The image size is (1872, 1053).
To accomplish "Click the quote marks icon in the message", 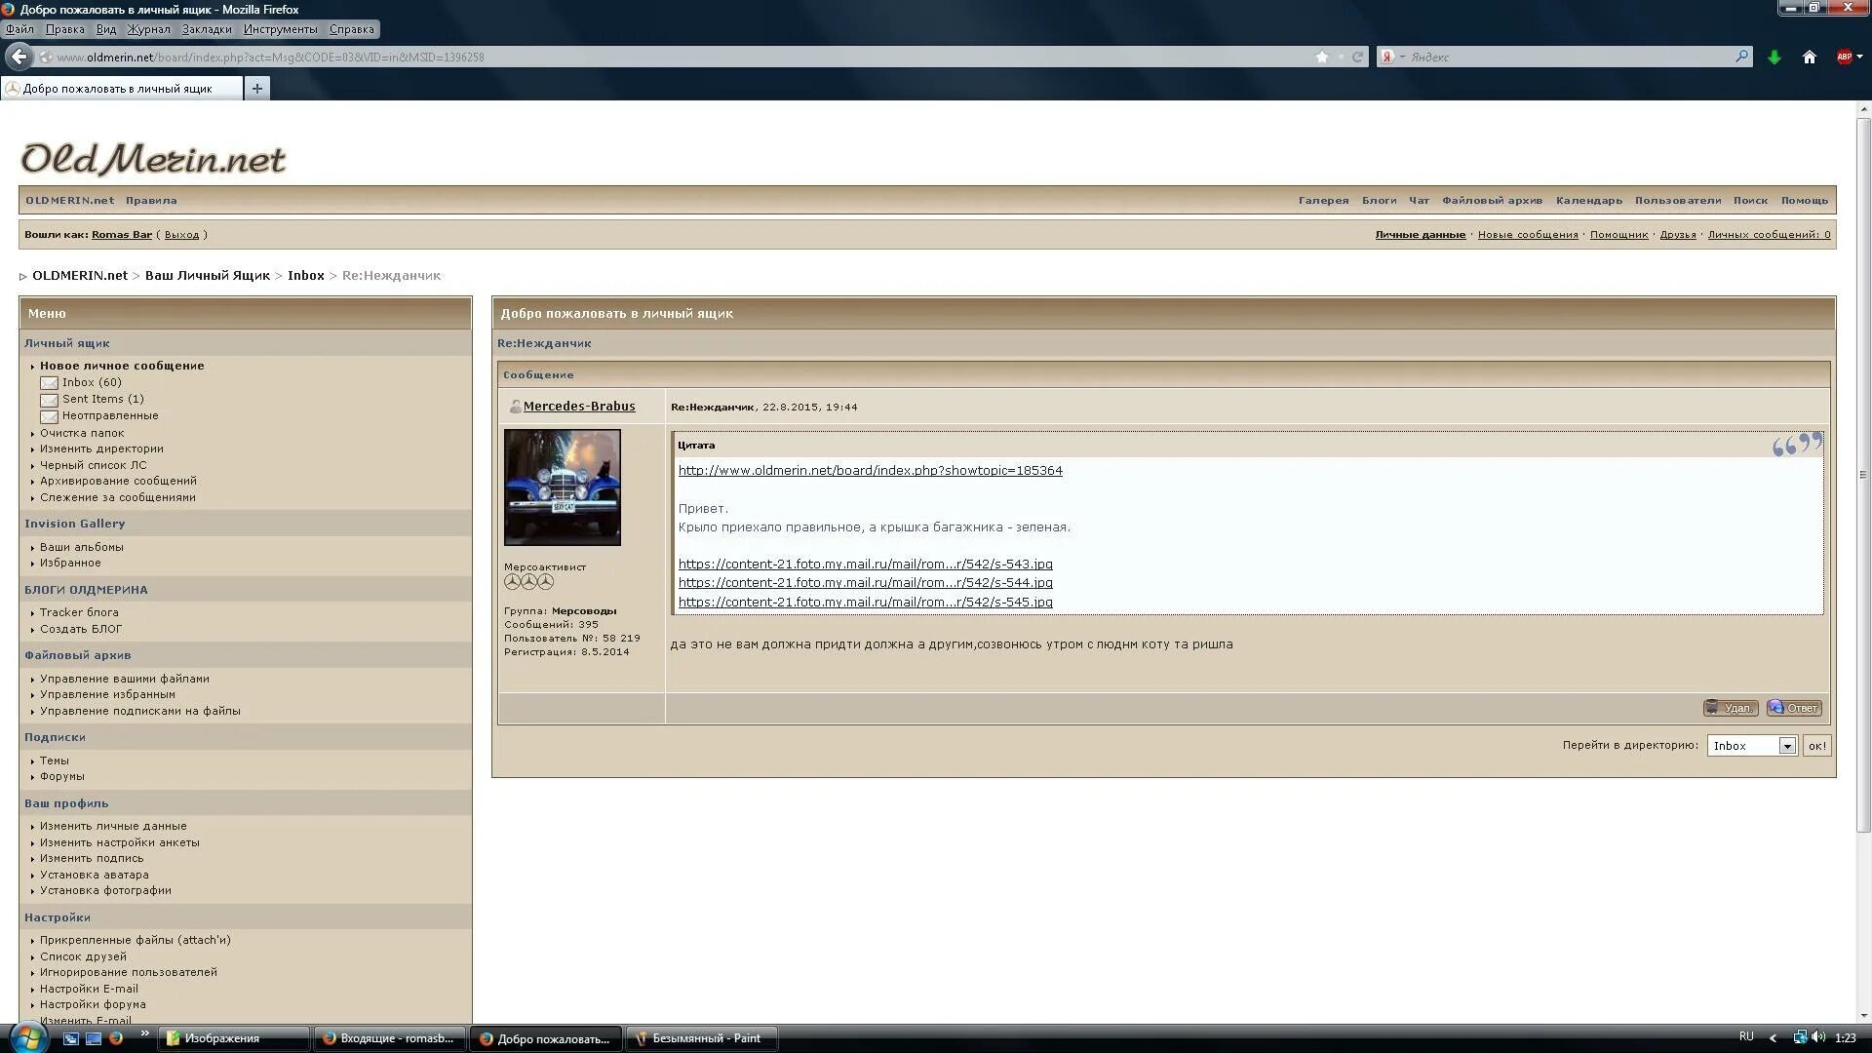I will click(x=1796, y=445).
